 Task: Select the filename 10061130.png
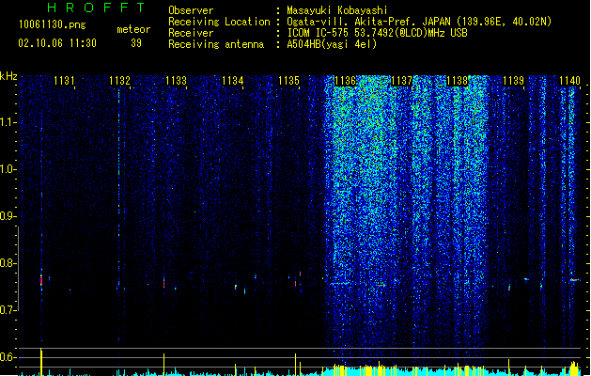pos(53,24)
